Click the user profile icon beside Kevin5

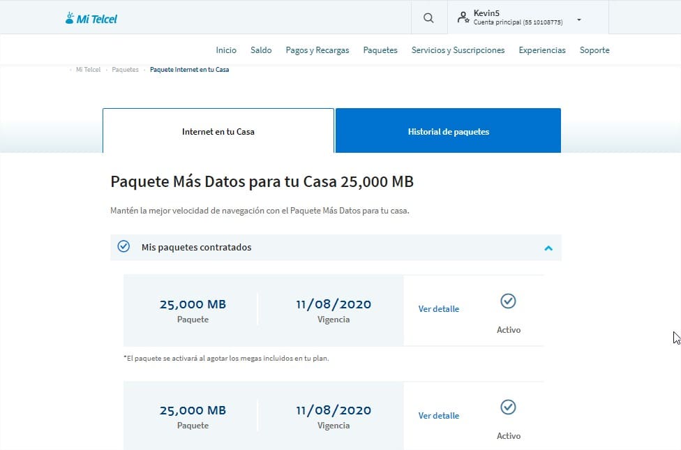pos(463,18)
